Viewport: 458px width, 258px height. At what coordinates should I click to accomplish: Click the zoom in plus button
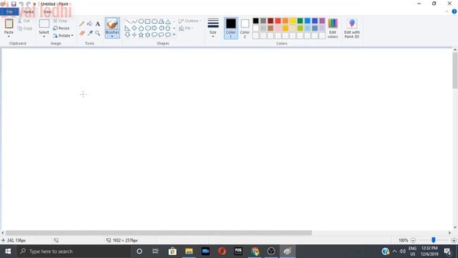coord(454,241)
